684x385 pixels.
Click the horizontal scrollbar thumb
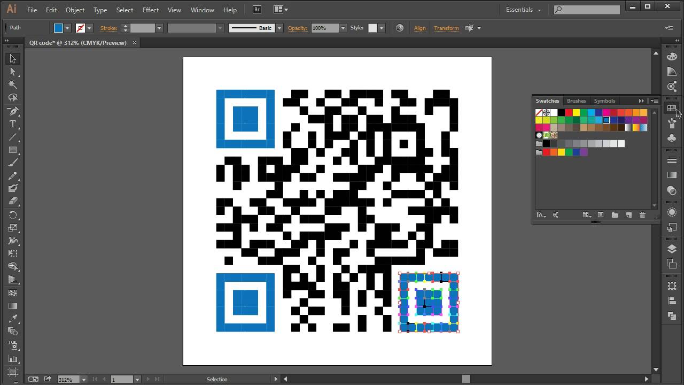pos(466,379)
